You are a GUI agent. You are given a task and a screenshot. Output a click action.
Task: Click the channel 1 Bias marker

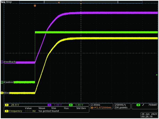point(2,93)
